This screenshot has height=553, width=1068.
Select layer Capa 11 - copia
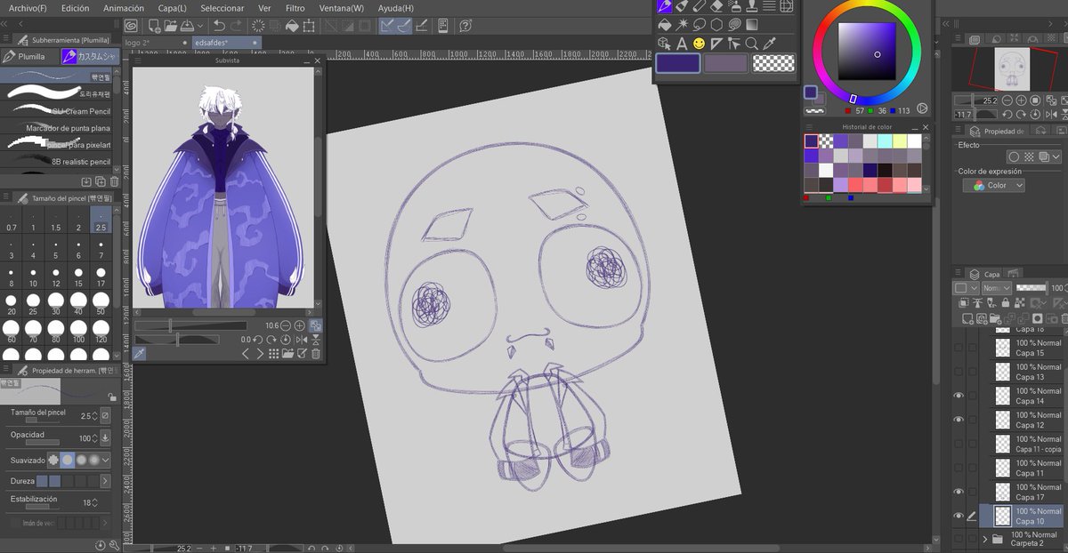(x=1023, y=444)
